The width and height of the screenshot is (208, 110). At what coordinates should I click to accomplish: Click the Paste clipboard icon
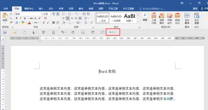[x=5, y=16]
